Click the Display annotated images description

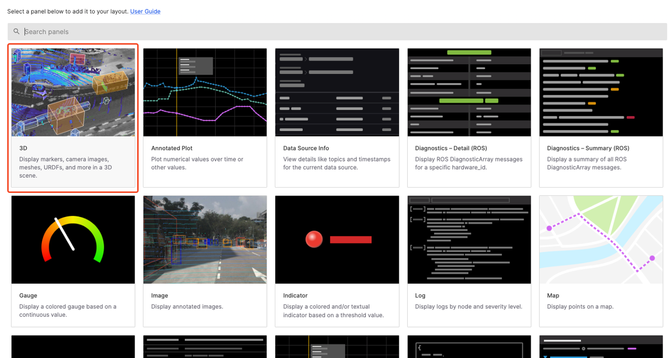click(187, 307)
